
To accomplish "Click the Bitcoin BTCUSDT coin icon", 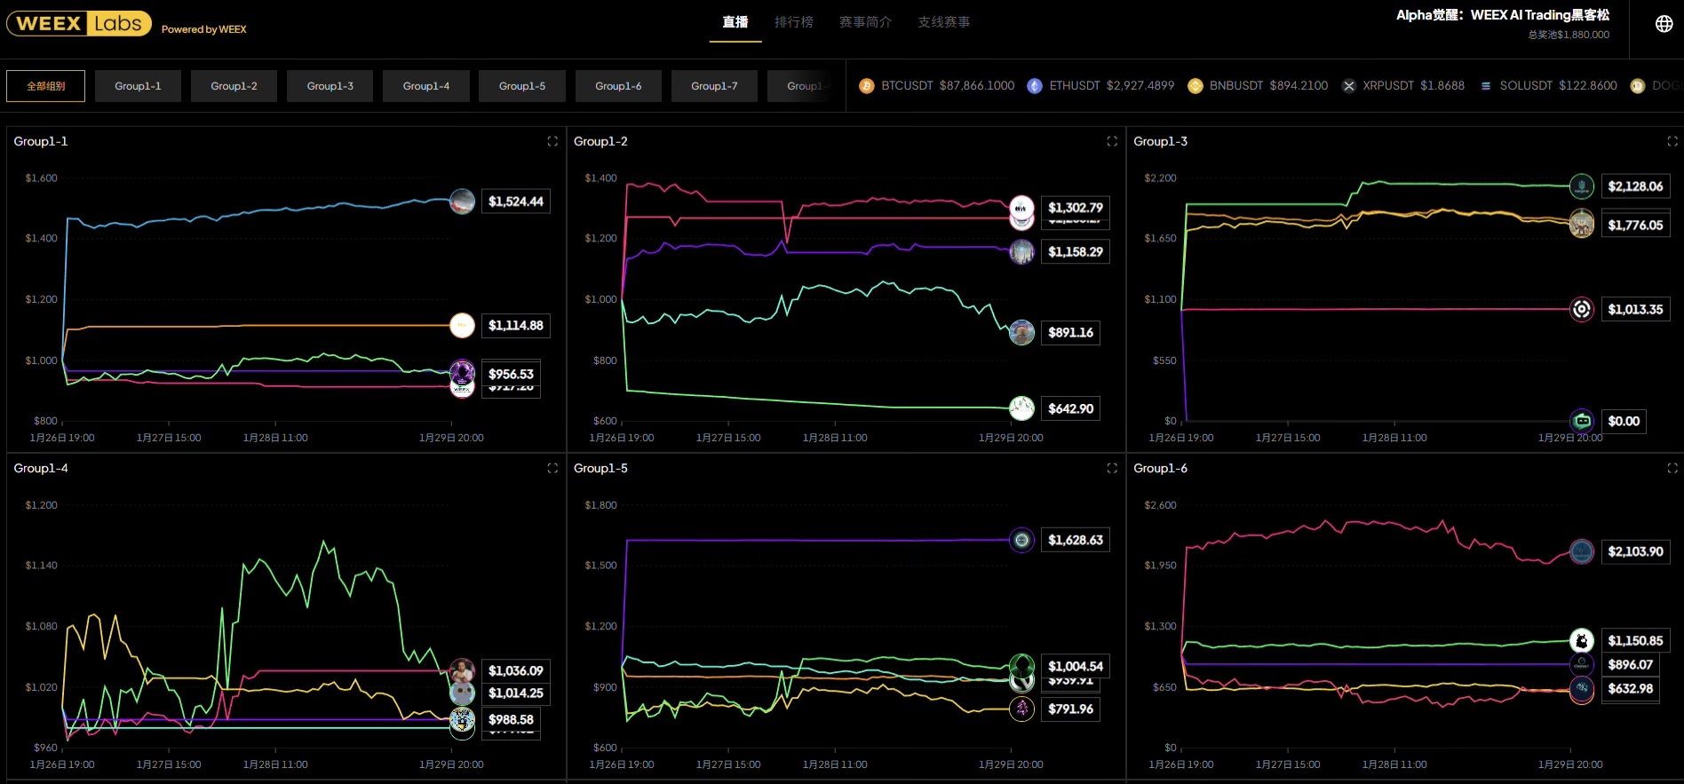I will tap(866, 86).
